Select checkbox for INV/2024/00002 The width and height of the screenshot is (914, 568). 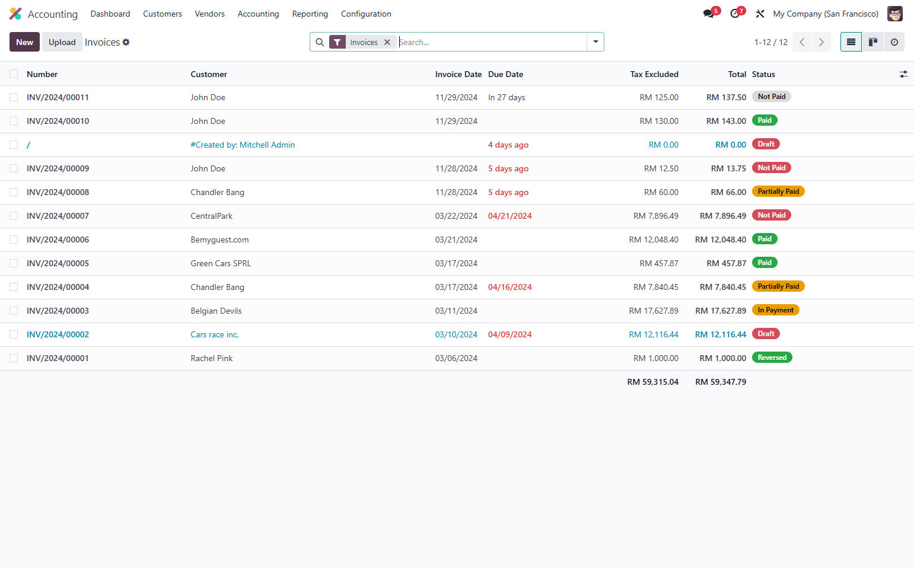14,334
